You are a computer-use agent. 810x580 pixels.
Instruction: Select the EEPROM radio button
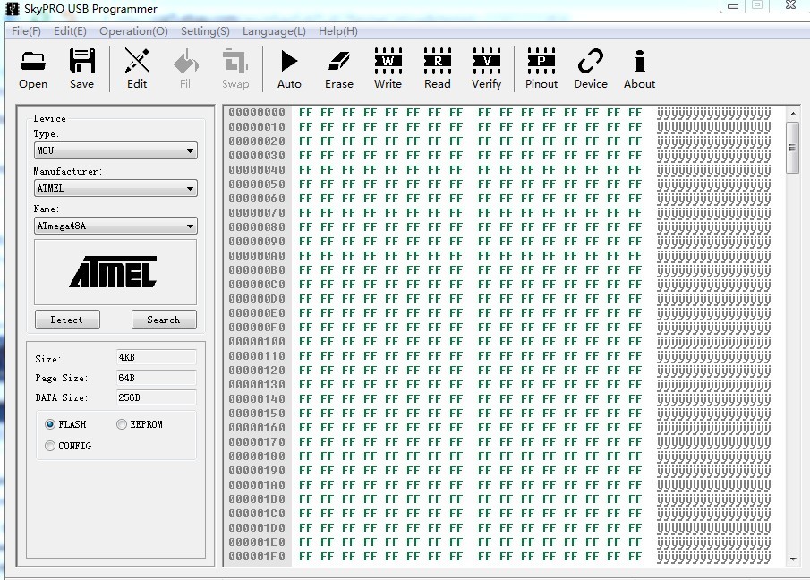(x=122, y=424)
